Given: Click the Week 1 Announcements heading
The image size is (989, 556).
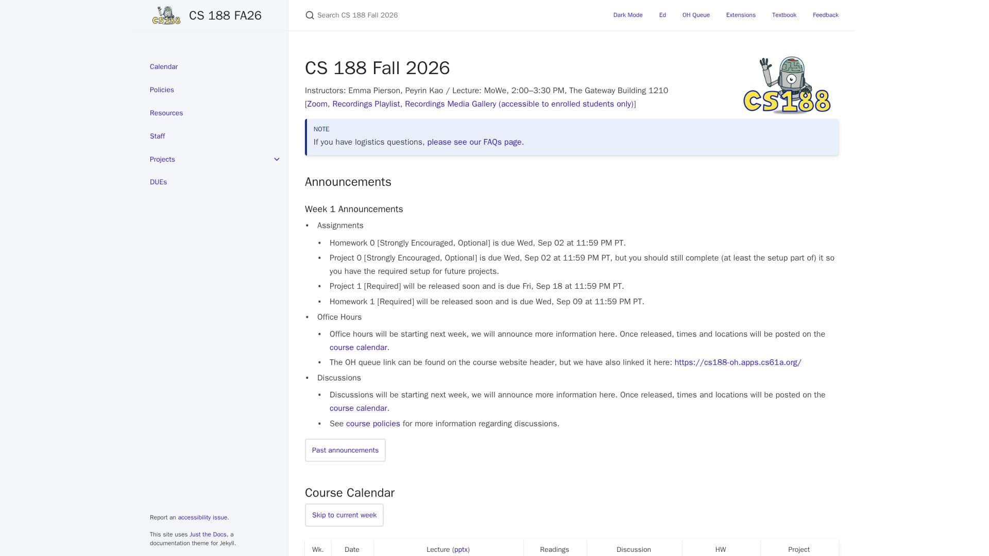Looking at the screenshot, I should click(354, 209).
